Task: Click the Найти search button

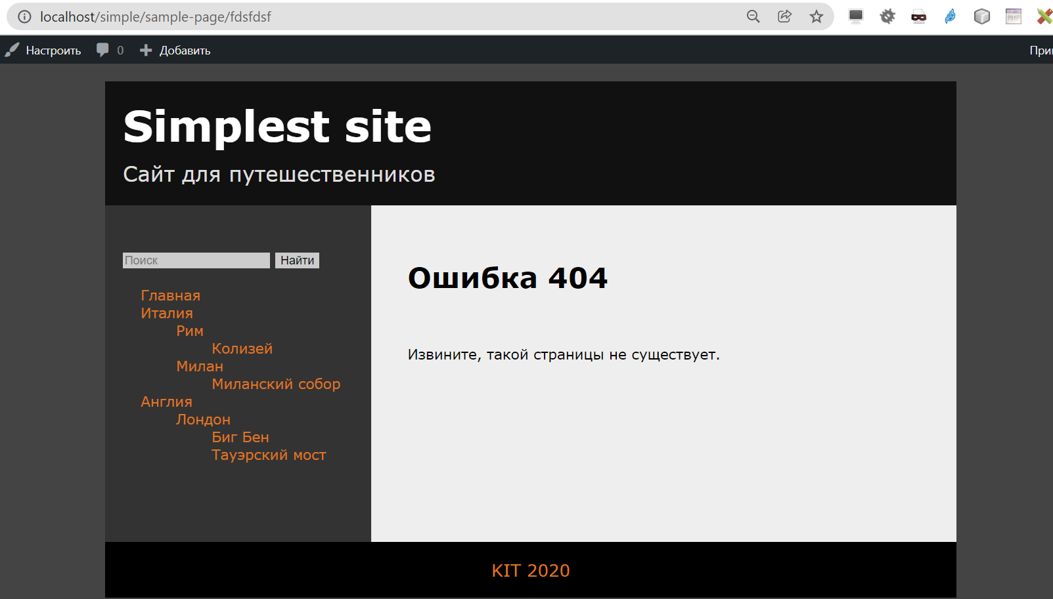Action: click(297, 260)
